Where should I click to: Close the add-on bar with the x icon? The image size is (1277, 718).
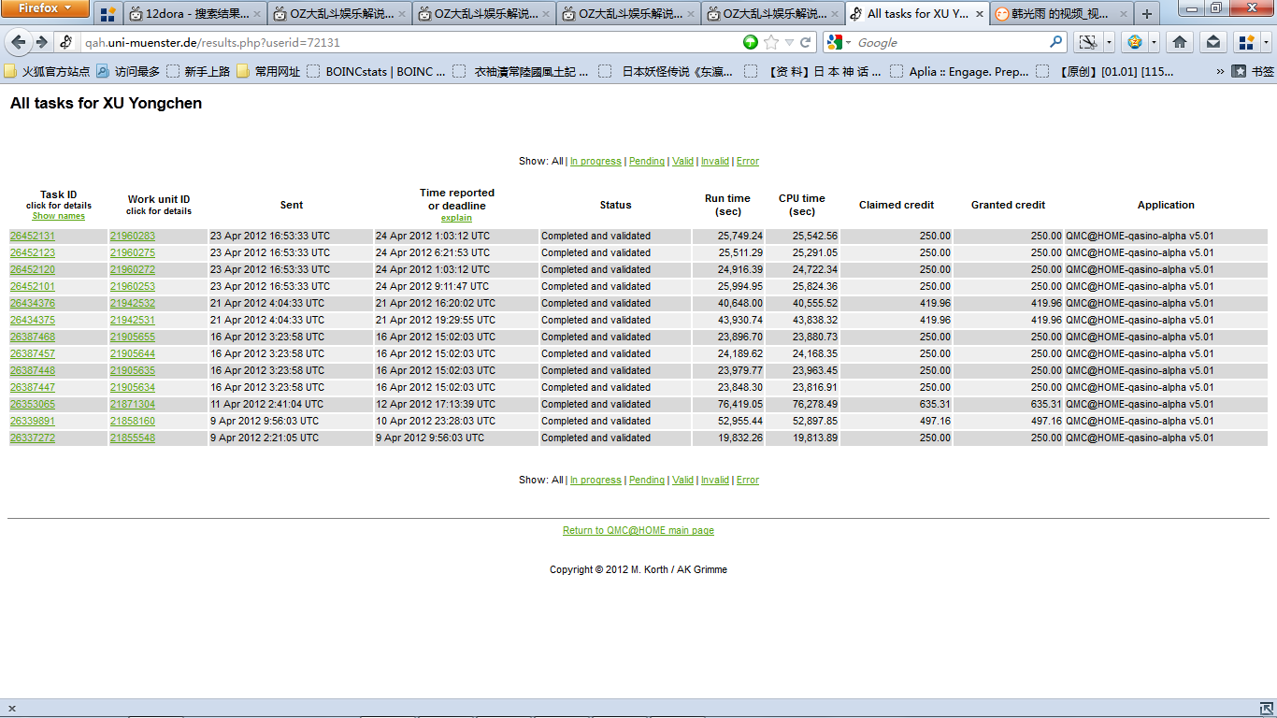click(x=11, y=708)
